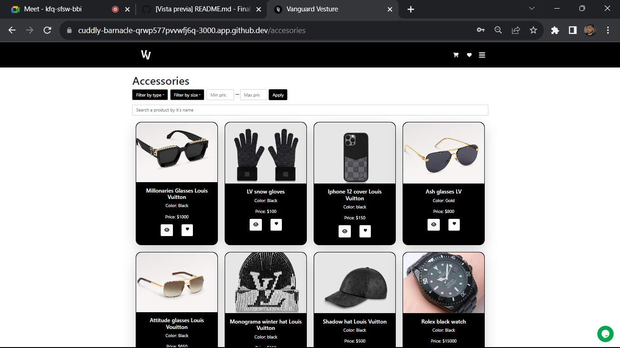View details of LV snow gloves
The height and width of the screenshot is (348, 620).
click(256, 225)
